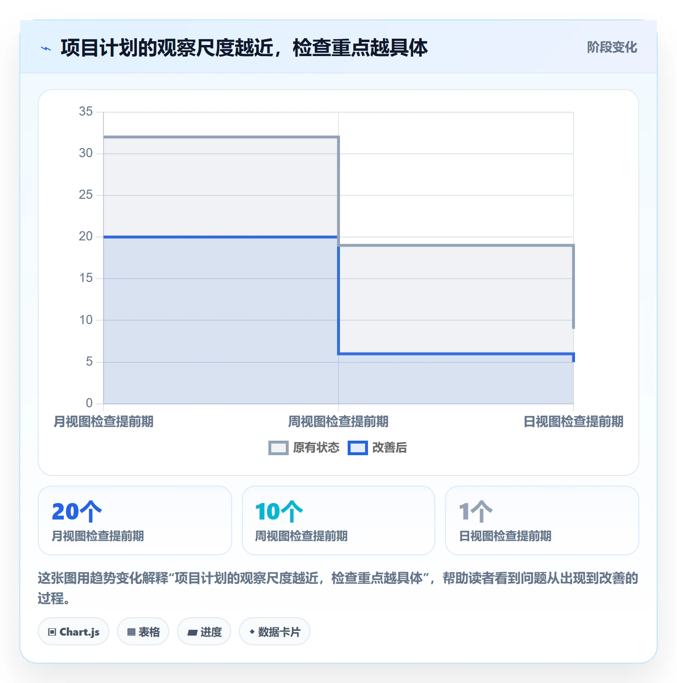Image resolution: width=677 pixels, height=683 pixels.
Task: Click the y-axis tick 15
Action: point(86,278)
